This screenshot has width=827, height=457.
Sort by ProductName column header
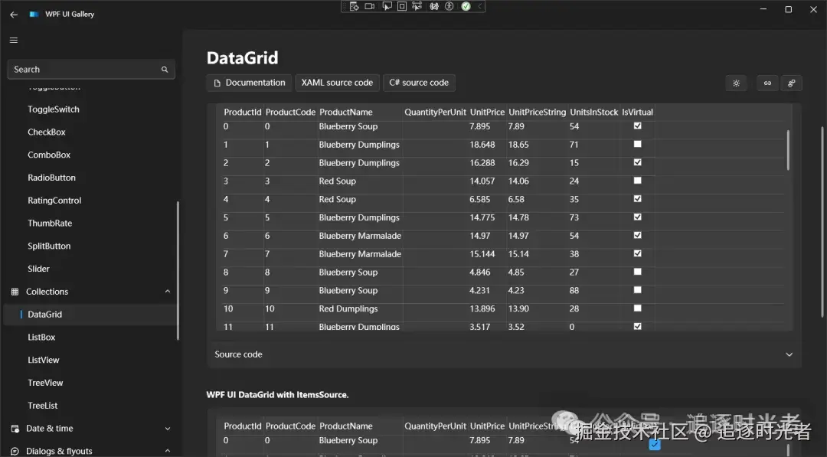point(346,113)
